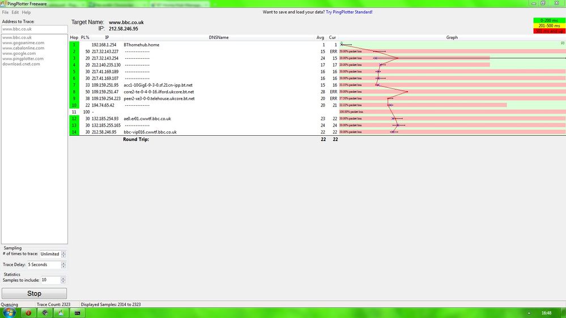This screenshot has height=318, width=566.
Task: Click IP address 217.41.169.107
Action: click(105, 79)
